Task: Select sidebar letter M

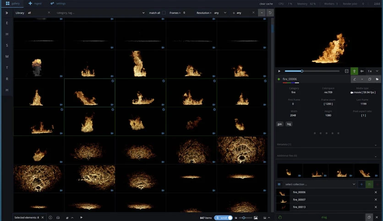Action: point(7,57)
